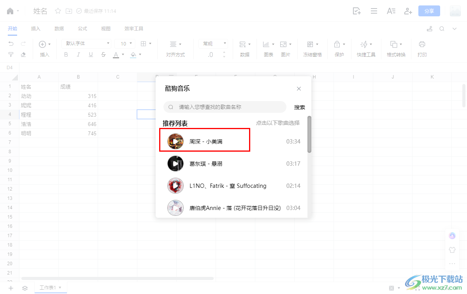467x294 pixels.
Task: Open the 图表 chart dropdown
Action: (269, 49)
